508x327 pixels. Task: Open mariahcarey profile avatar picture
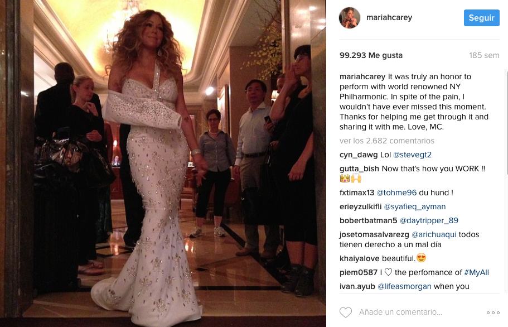coord(350,18)
